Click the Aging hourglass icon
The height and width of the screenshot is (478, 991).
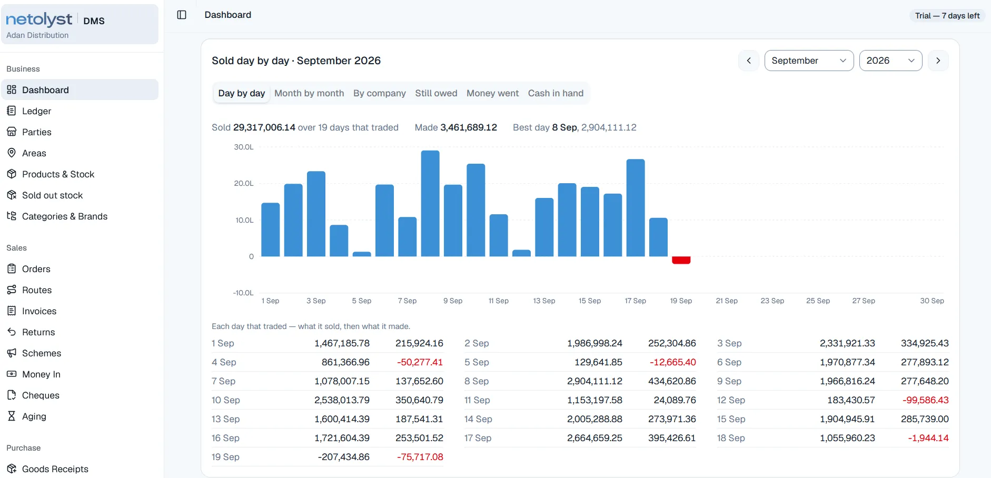[12, 416]
